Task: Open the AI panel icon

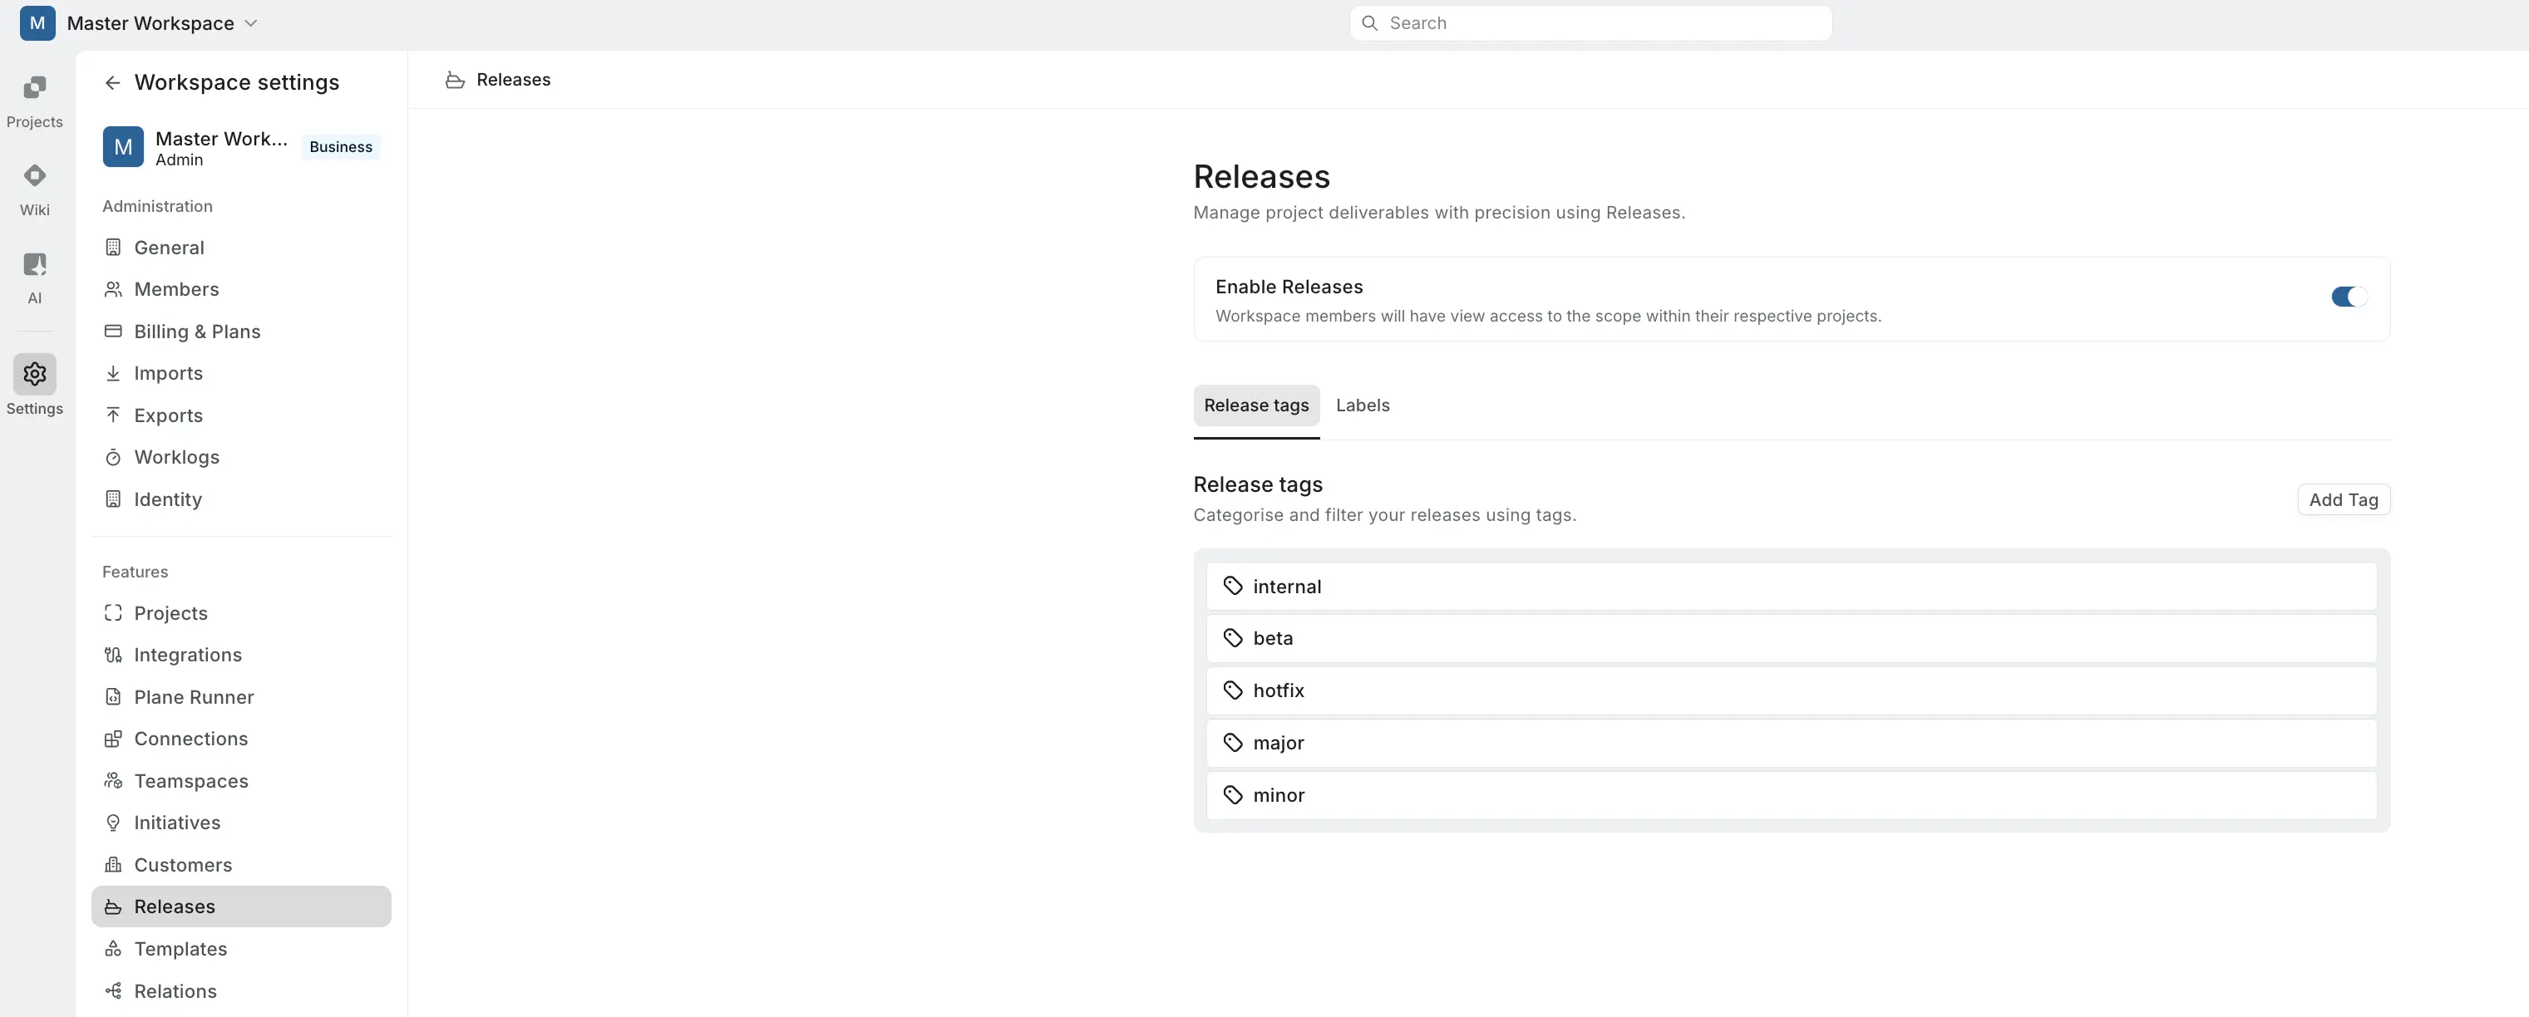Action: [x=34, y=264]
